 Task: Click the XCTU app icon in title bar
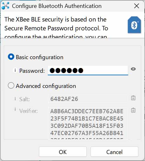pyautogui.click(x=5, y=6)
